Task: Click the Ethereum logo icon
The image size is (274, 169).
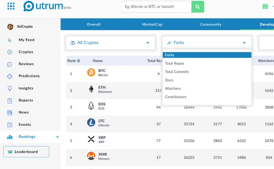Action: point(91,89)
